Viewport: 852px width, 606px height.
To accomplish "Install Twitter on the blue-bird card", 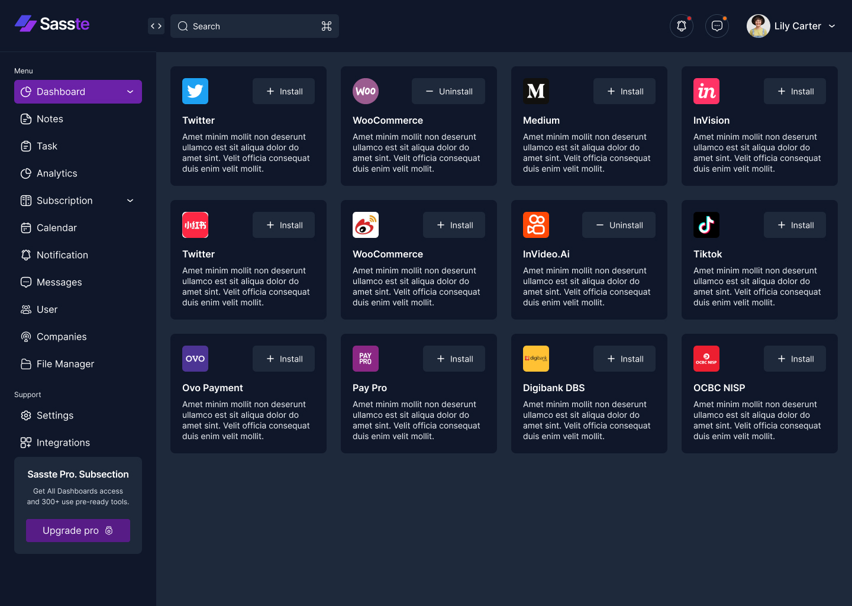I will pyautogui.click(x=284, y=91).
